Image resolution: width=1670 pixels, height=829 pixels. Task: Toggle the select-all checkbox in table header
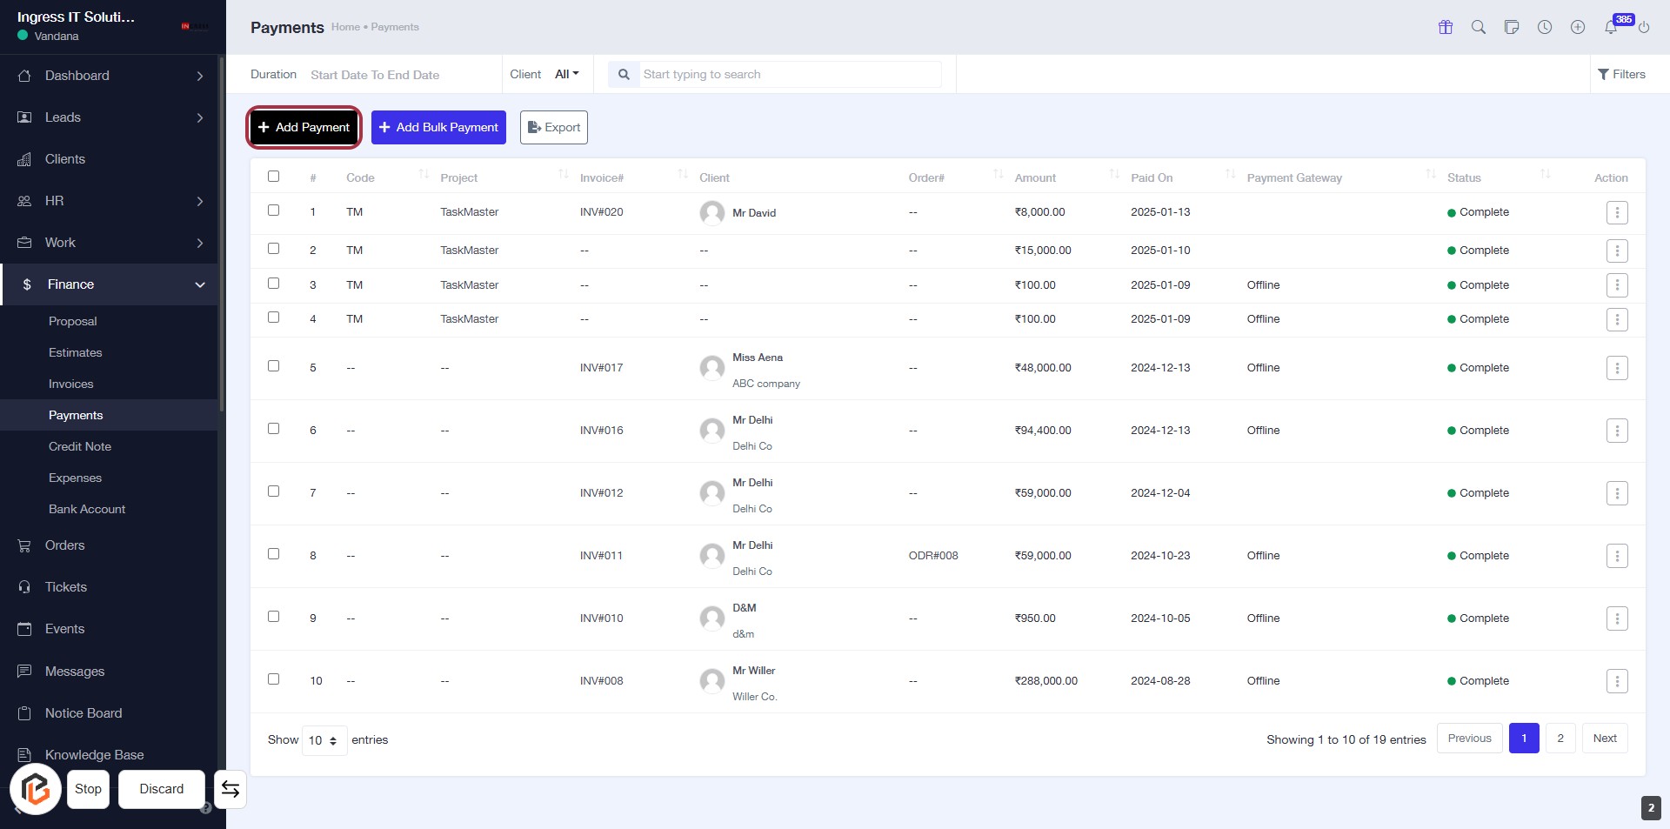point(274,177)
